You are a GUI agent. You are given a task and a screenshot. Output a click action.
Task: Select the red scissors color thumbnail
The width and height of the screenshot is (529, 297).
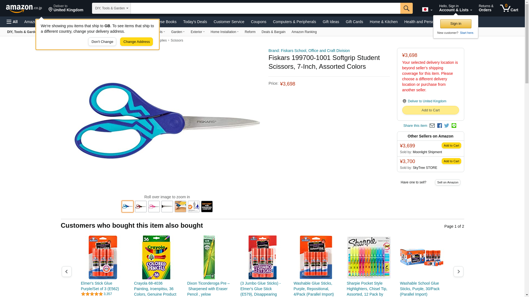coord(141,207)
